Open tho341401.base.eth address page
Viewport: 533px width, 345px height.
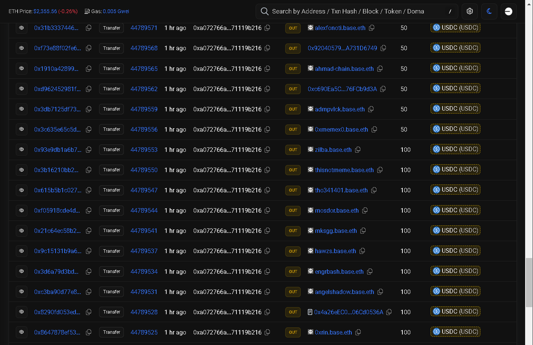click(x=341, y=190)
